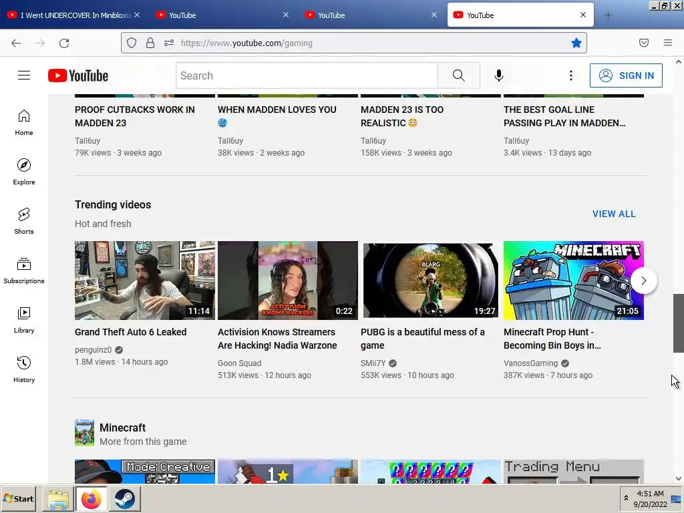The height and width of the screenshot is (513, 684).
Task: Open YouTube settings three-dot menu
Action: (x=570, y=75)
